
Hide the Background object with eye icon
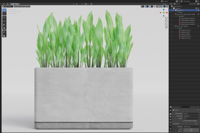(x=198, y=10)
